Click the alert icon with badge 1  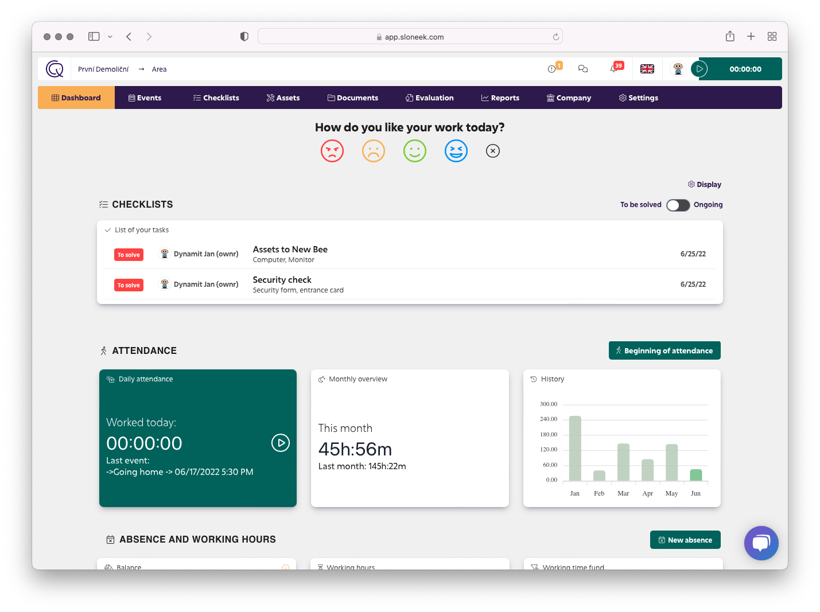[x=552, y=69]
